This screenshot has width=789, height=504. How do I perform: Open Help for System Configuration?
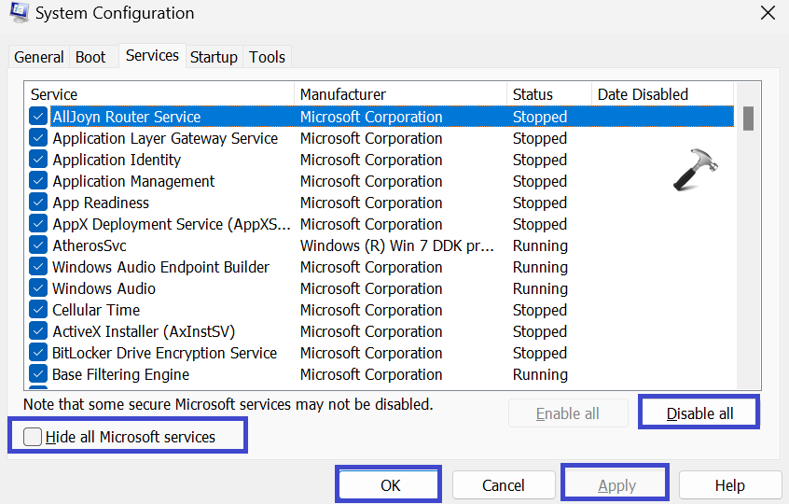click(x=729, y=485)
